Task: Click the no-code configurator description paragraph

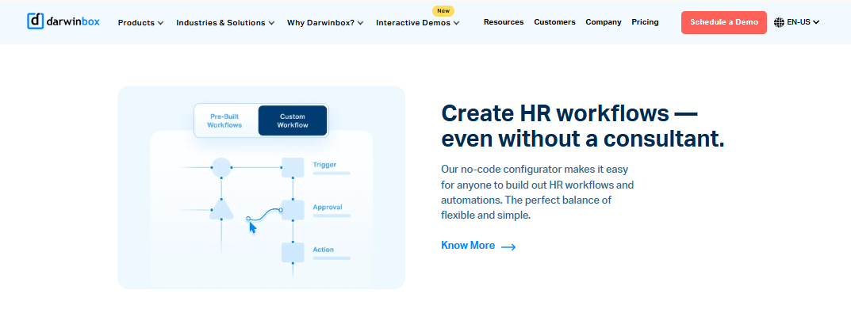Action: point(537,192)
